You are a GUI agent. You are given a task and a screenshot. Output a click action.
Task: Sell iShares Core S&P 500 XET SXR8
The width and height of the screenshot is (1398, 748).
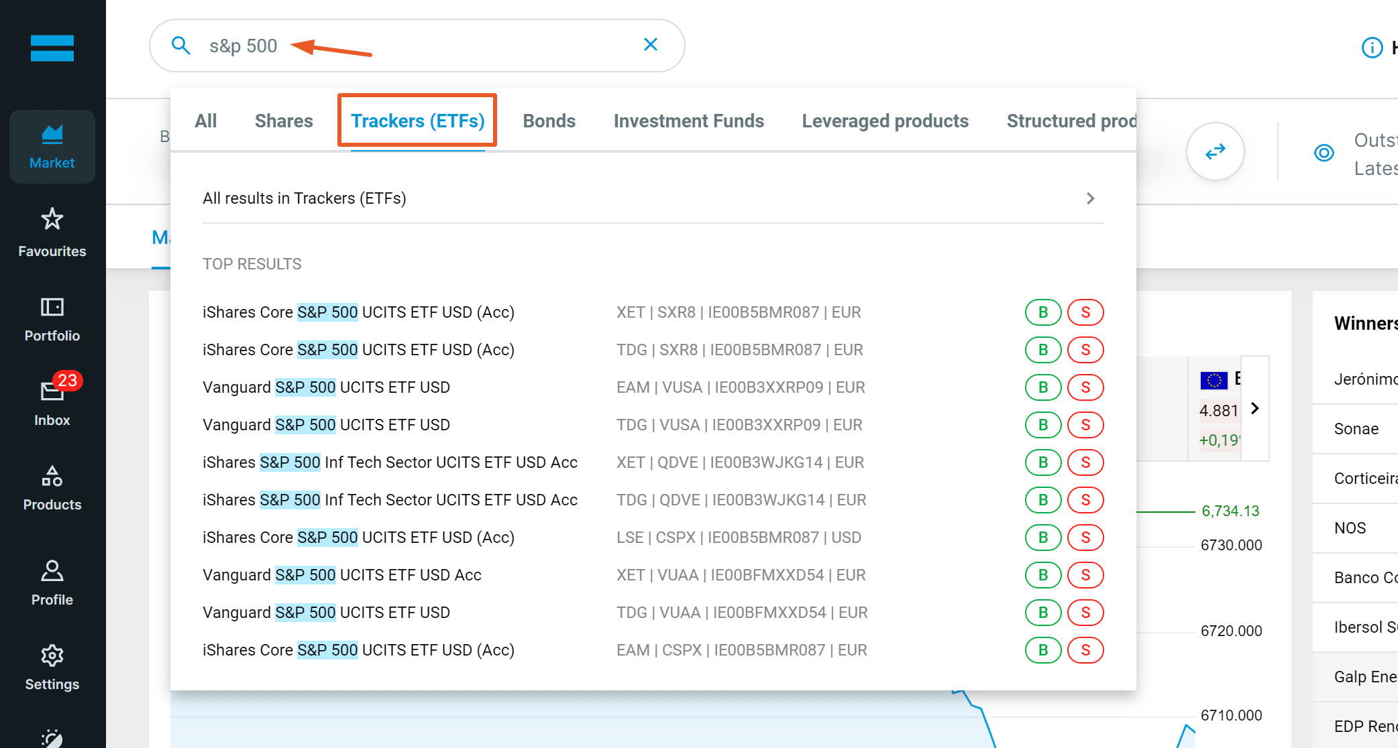[x=1085, y=312]
